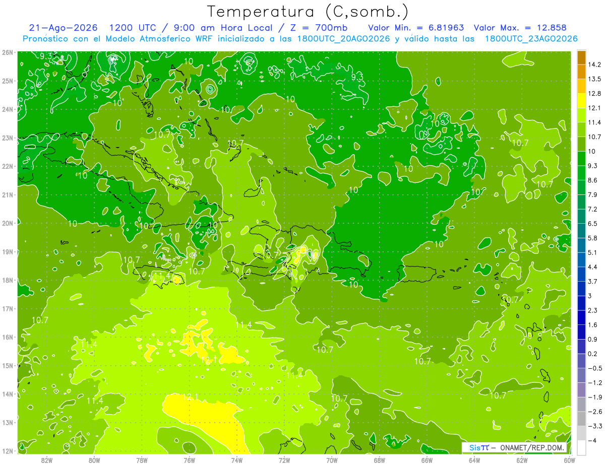Click the longitude axis label "78W"
The width and height of the screenshot is (605, 467).
coord(142,460)
